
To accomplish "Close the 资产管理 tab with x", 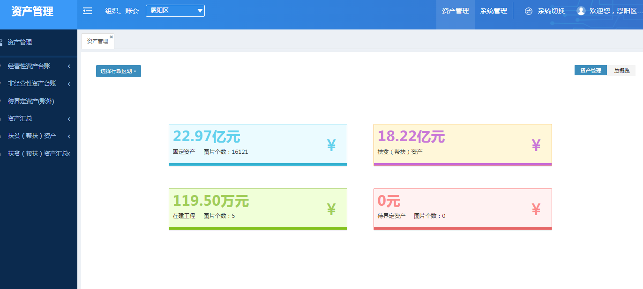I will [111, 36].
